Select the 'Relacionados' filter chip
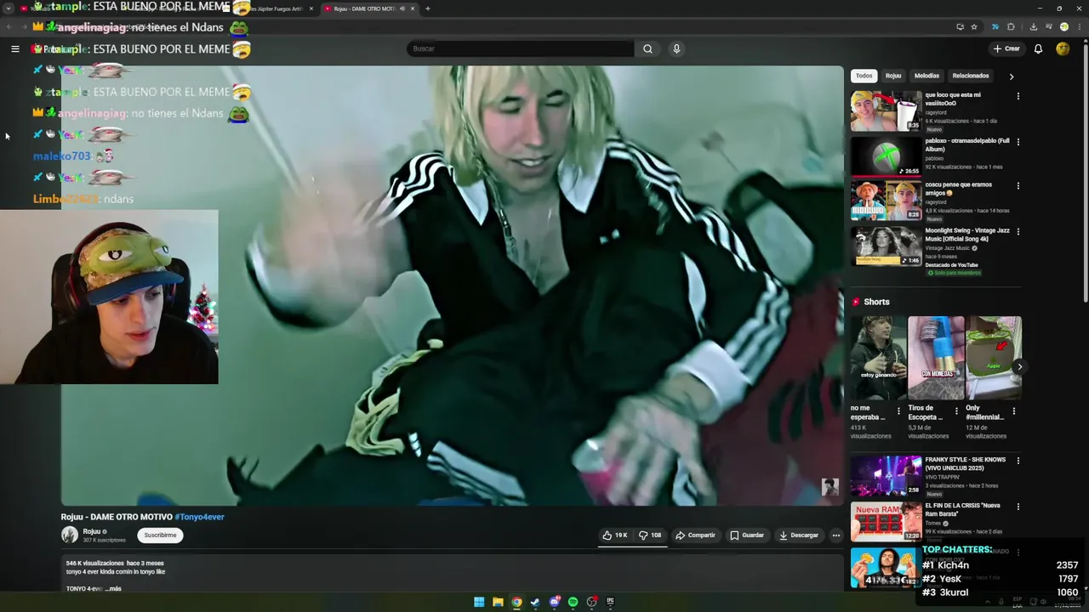This screenshot has height=612, width=1089. tap(971, 76)
